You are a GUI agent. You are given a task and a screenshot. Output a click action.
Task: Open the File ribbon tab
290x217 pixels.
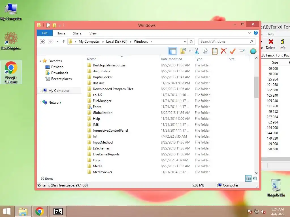tap(45, 33)
